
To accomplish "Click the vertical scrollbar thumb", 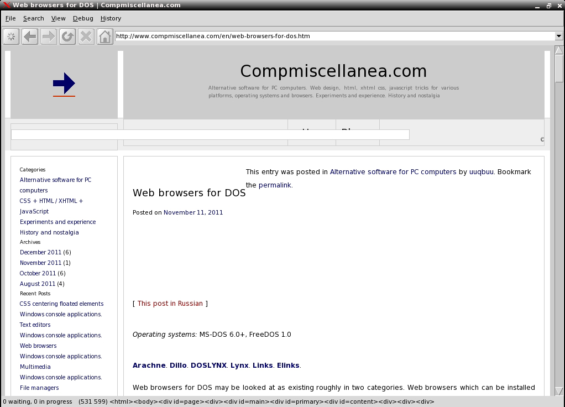I will tap(559, 68).
